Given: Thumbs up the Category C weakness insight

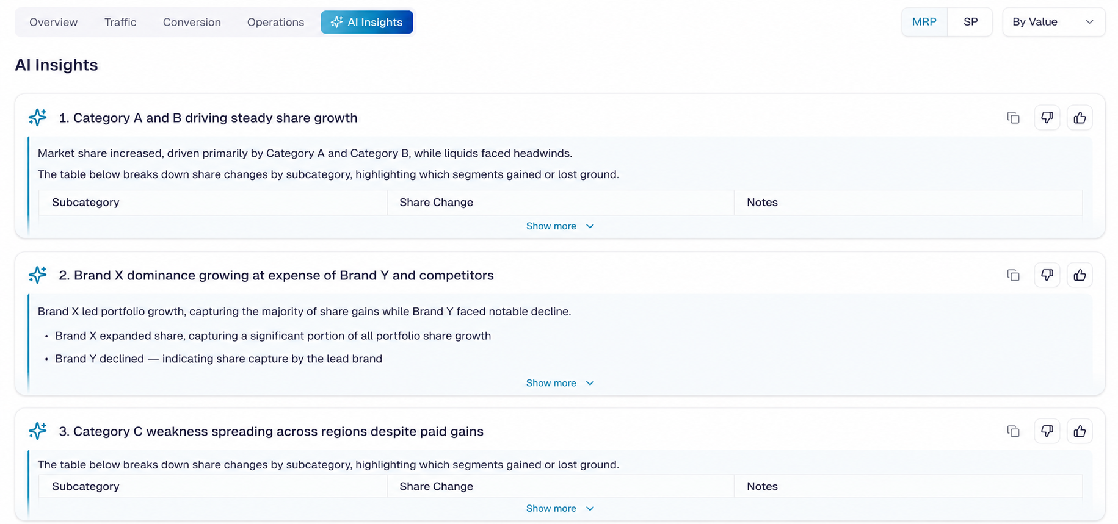Looking at the screenshot, I should (x=1080, y=431).
